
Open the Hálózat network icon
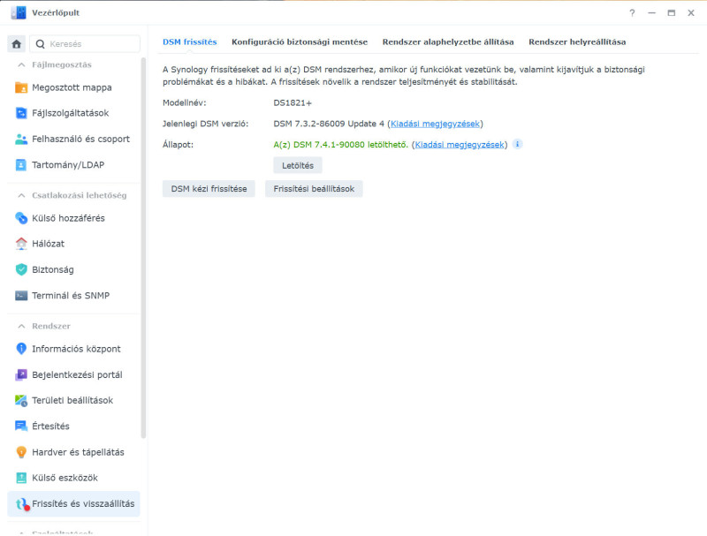(x=20, y=244)
